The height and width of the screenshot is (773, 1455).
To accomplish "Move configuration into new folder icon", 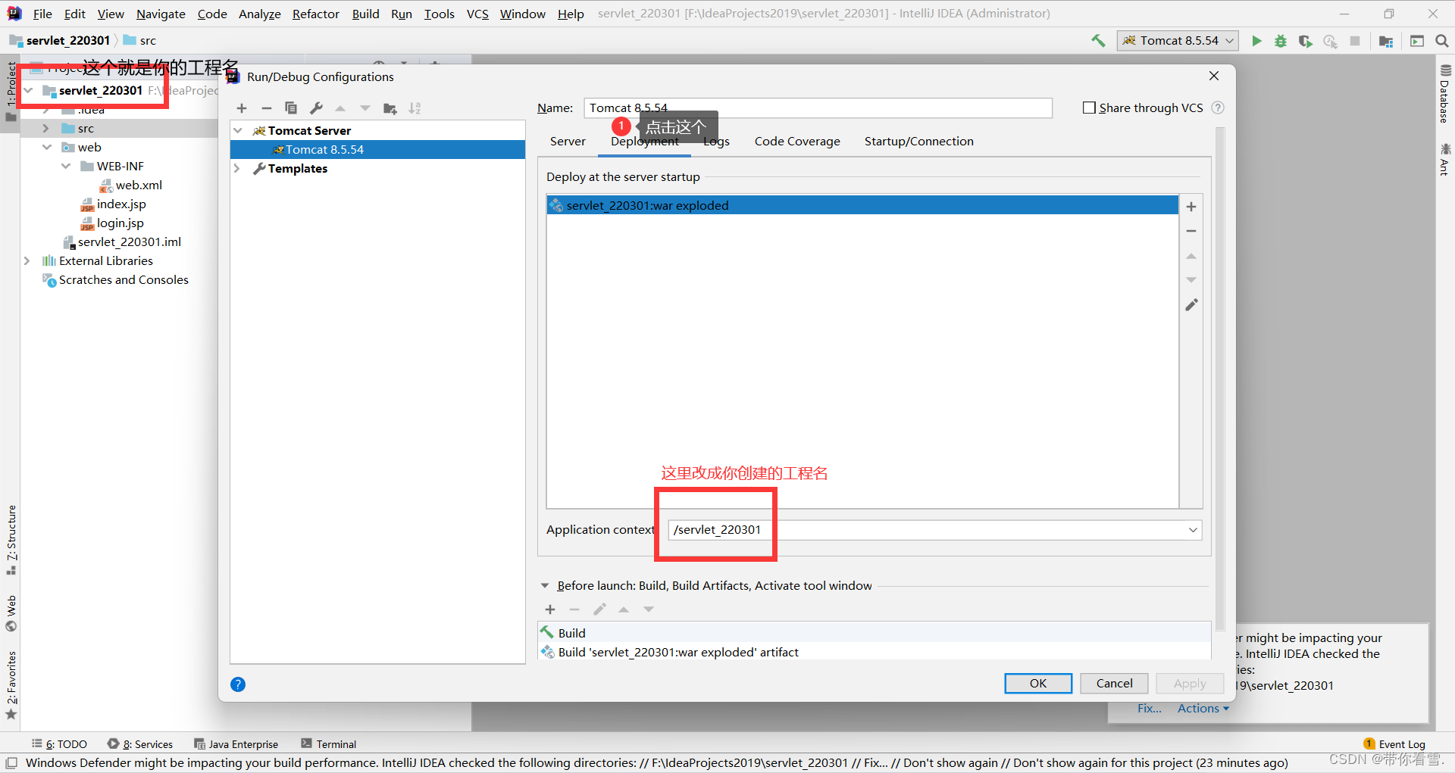I will (x=390, y=108).
